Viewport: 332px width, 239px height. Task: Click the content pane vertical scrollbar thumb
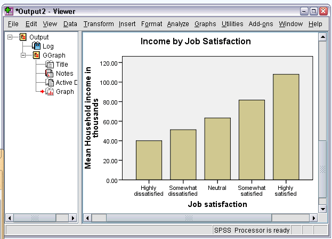pos(323,169)
